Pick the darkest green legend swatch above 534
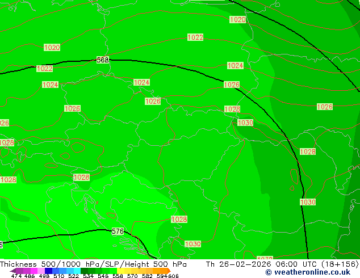The height and width of the screenshot is (278, 360). [x=84, y=271]
